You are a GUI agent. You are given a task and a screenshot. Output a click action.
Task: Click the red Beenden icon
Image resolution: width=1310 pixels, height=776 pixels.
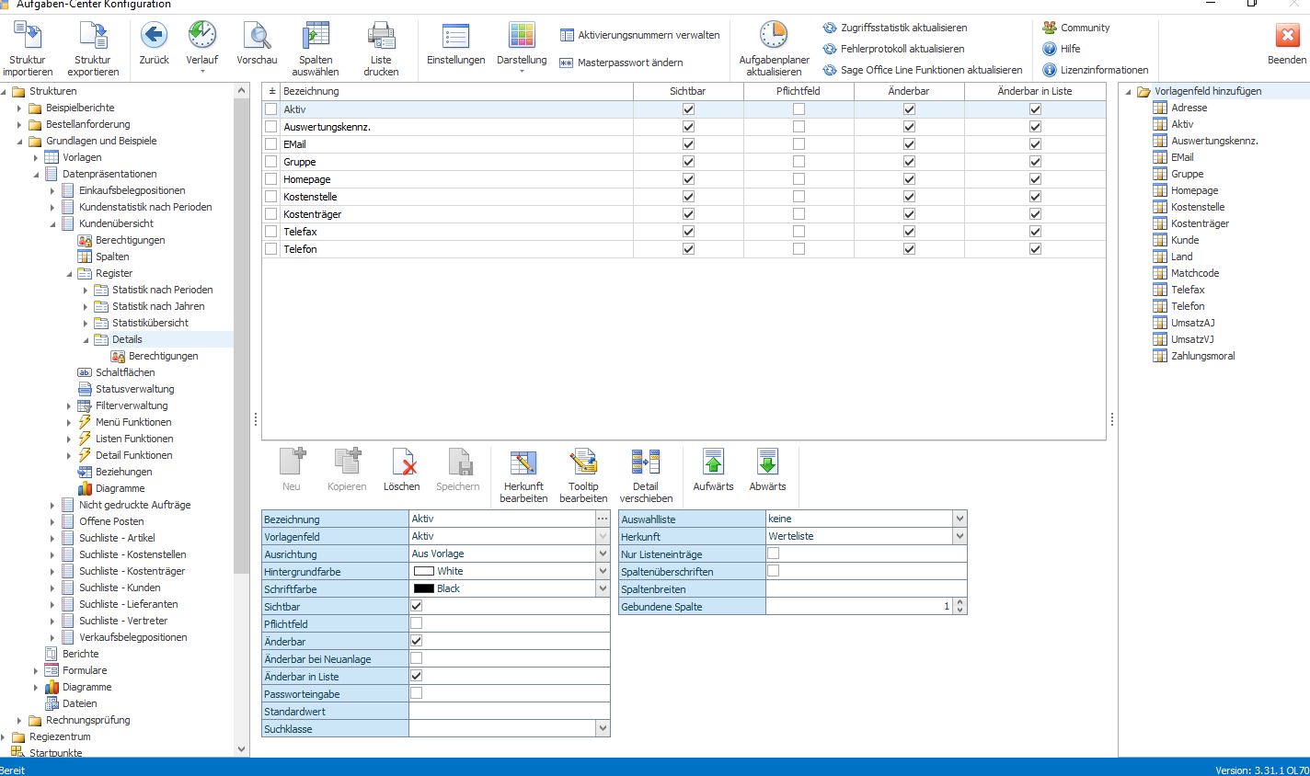click(1286, 35)
